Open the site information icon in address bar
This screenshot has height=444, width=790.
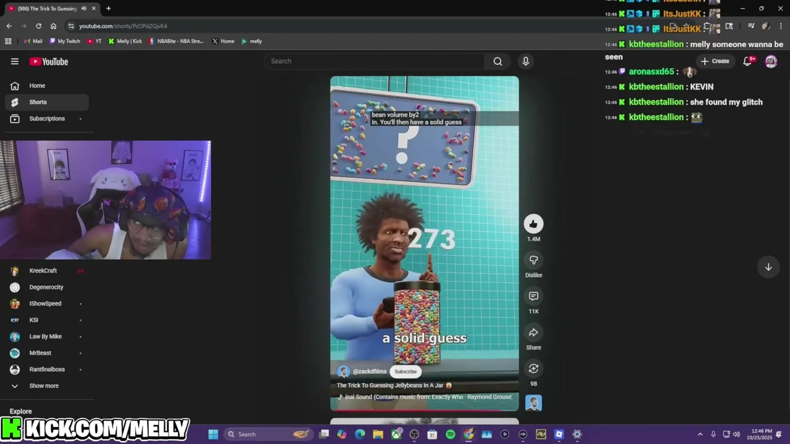71,26
